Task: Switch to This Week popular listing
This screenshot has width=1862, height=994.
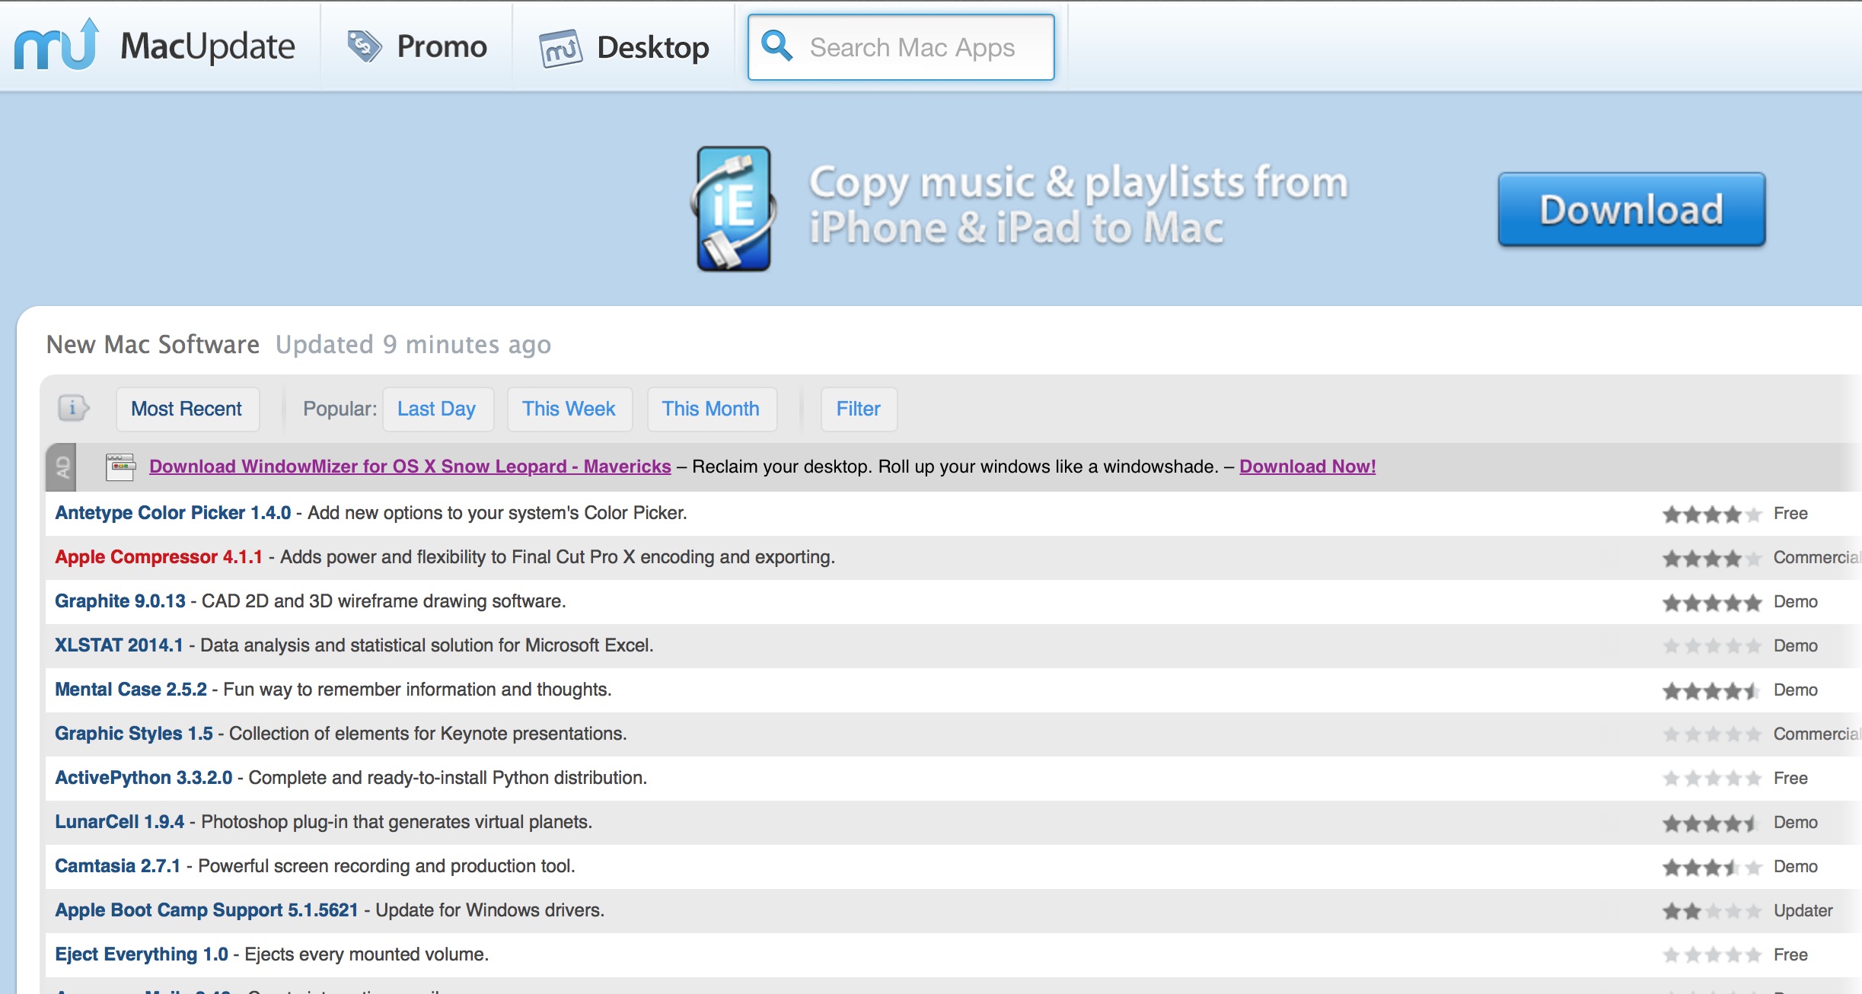Action: coord(569,409)
